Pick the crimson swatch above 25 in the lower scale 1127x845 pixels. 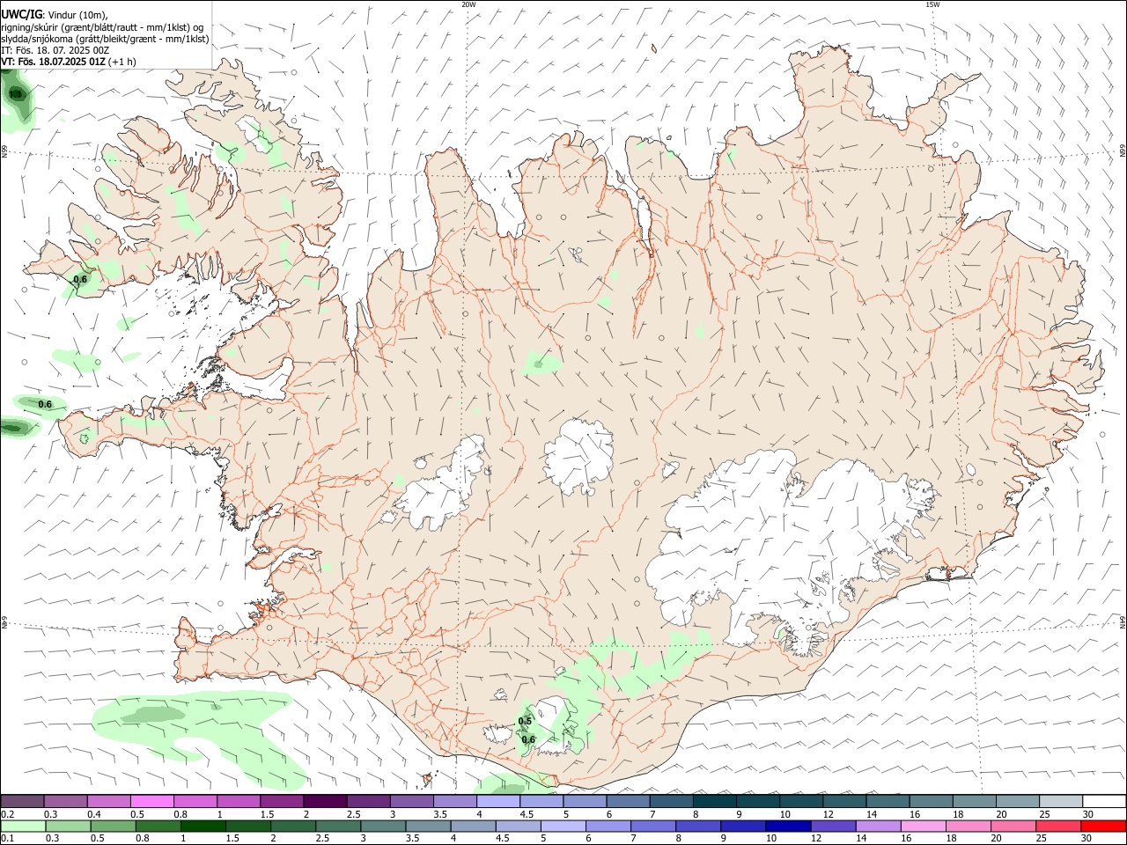click(1057, 827)
